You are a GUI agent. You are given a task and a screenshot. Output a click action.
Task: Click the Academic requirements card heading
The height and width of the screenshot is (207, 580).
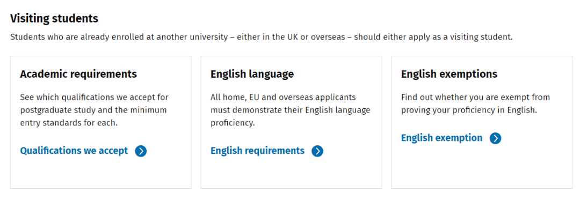pos(78,74)
